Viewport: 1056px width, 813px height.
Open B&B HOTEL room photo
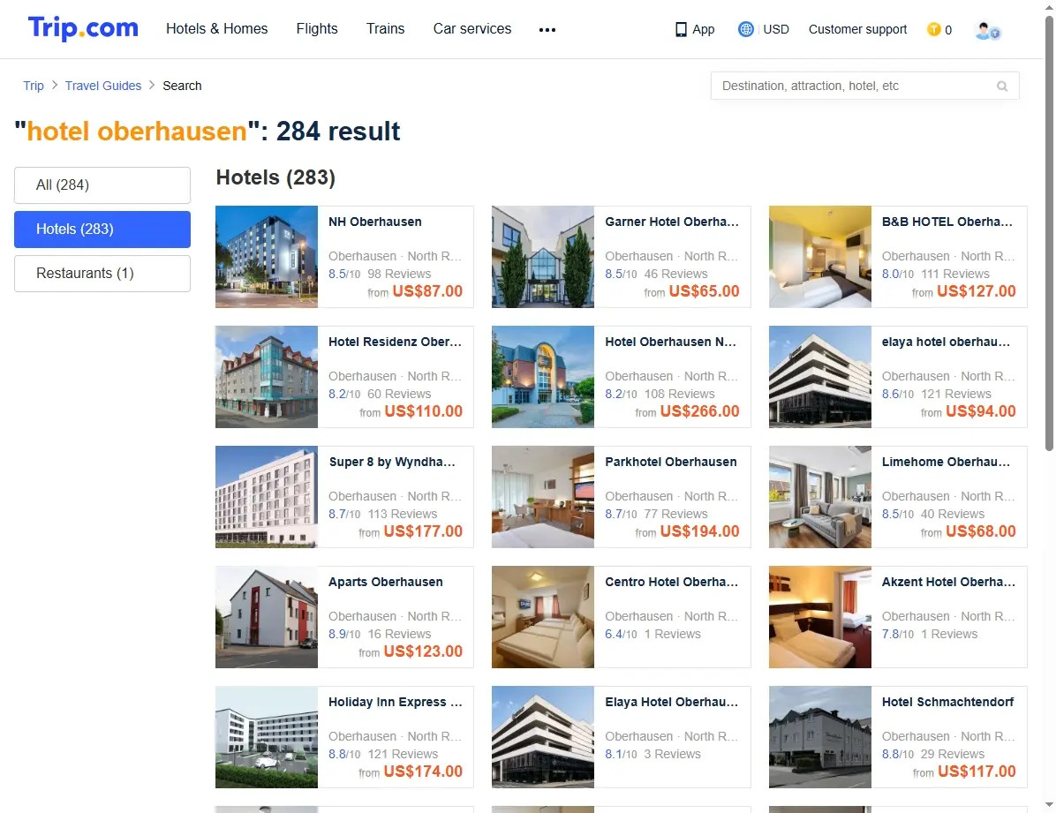click(819, 257)
